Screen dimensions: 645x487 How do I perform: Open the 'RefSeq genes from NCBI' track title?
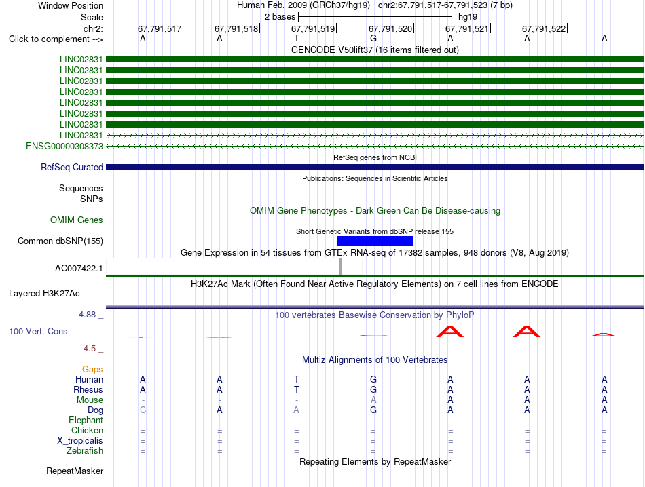tap(375, 157)
